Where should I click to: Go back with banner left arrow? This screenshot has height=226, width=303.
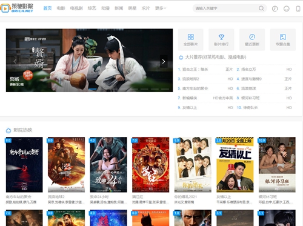coord(15,61)
